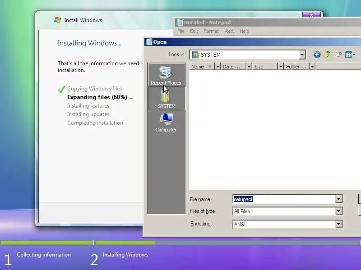Open the Date column filter arrow
Screen dimensions: 361x270
point(249,67)
